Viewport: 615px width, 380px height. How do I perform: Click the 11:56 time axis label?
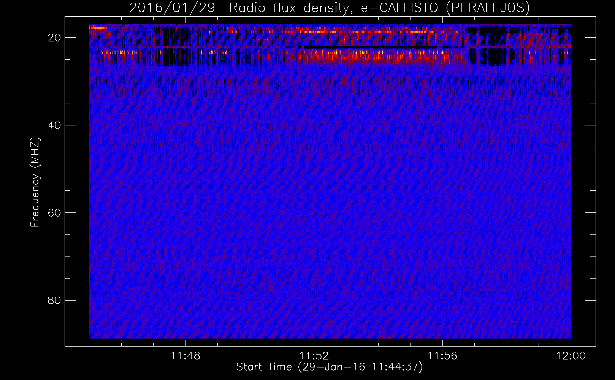click(x=442, y=356)
